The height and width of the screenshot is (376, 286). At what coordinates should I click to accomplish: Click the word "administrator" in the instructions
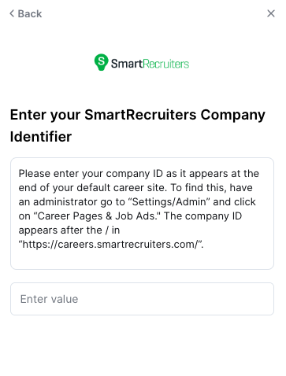pos(65,202)
